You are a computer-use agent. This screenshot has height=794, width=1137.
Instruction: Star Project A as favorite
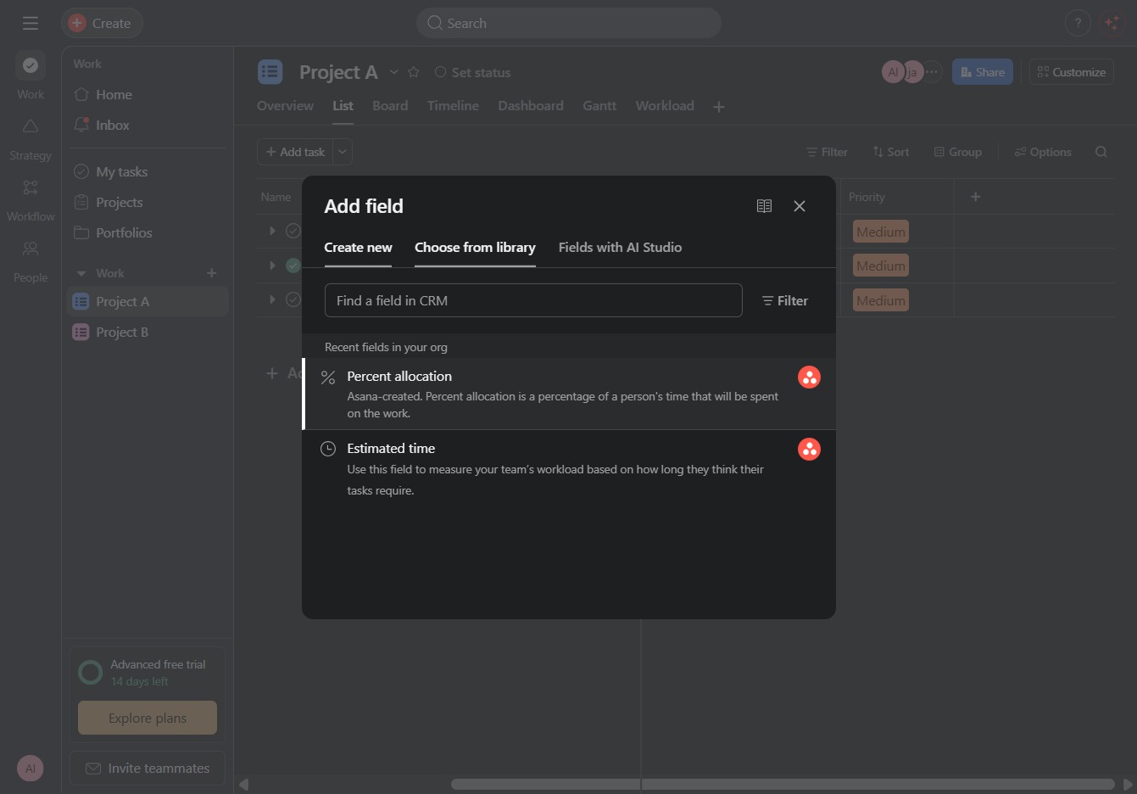click(x=414, y=72)
